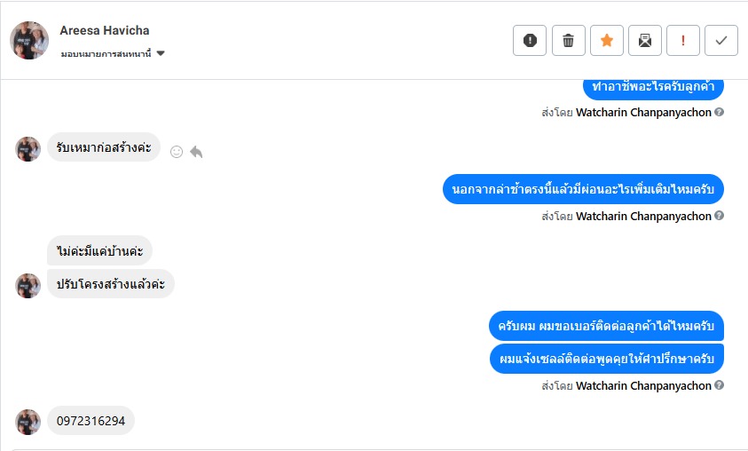Screen dimensions: 748x451
Task: Select the ครับผม ผมขอเบอร์ติดต่อลูกค้าได้ไหมครับ bubble
Action: point(607,326)
